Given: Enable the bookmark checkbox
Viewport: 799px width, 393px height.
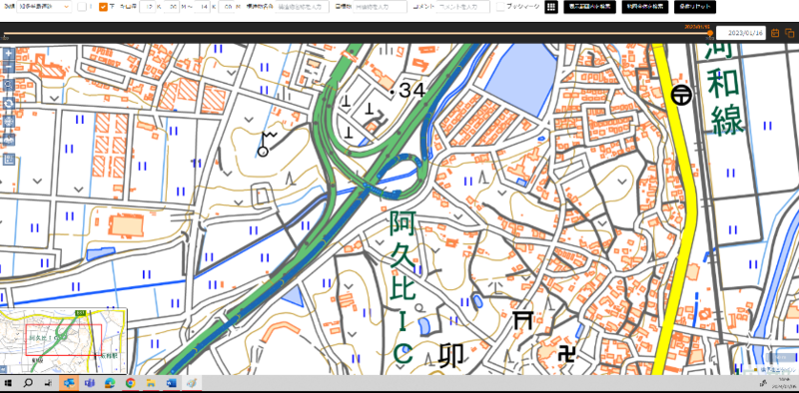Looking at the screenshot, I should click(x=500, y=7).
